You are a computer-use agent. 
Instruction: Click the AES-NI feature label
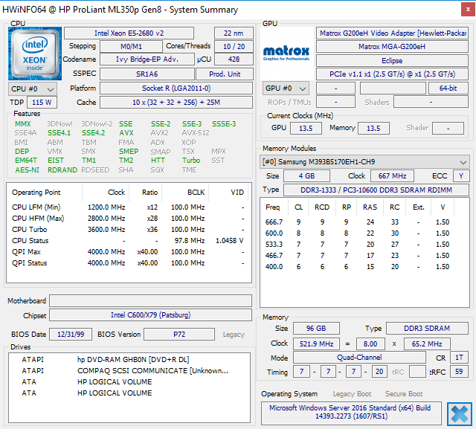27,170
